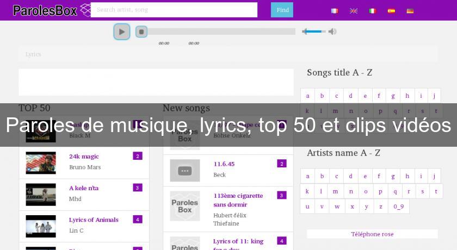Select letter h under Songs title
This screenshot has width=457, height=250.
pos(407,96)
